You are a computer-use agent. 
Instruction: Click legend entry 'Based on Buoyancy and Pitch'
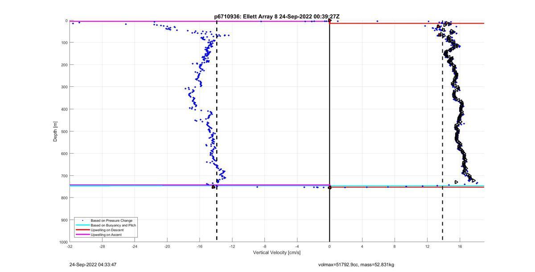113,225
